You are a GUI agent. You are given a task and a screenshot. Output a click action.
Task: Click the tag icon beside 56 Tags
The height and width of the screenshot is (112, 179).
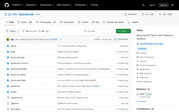[39, 31]
